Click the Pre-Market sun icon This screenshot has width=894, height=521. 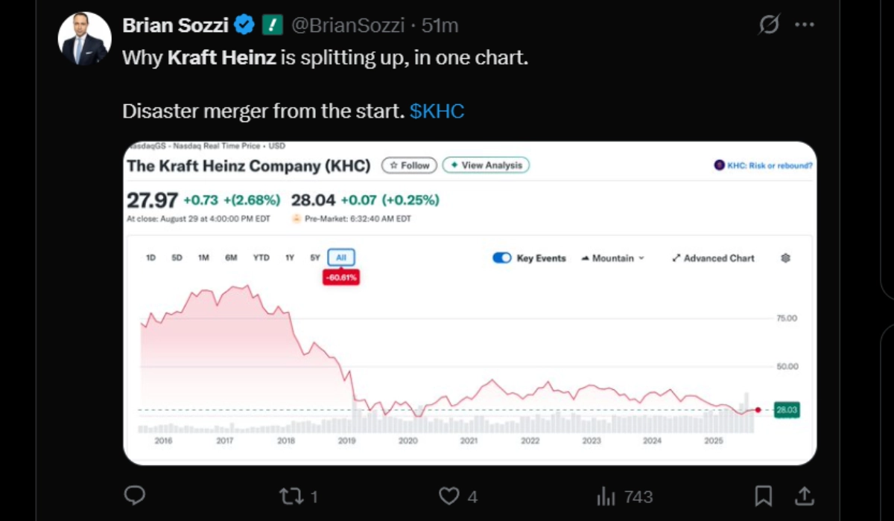[296, 219]
